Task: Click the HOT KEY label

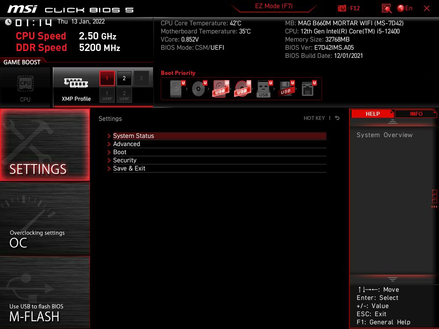Action: click(x=314, y=118)
